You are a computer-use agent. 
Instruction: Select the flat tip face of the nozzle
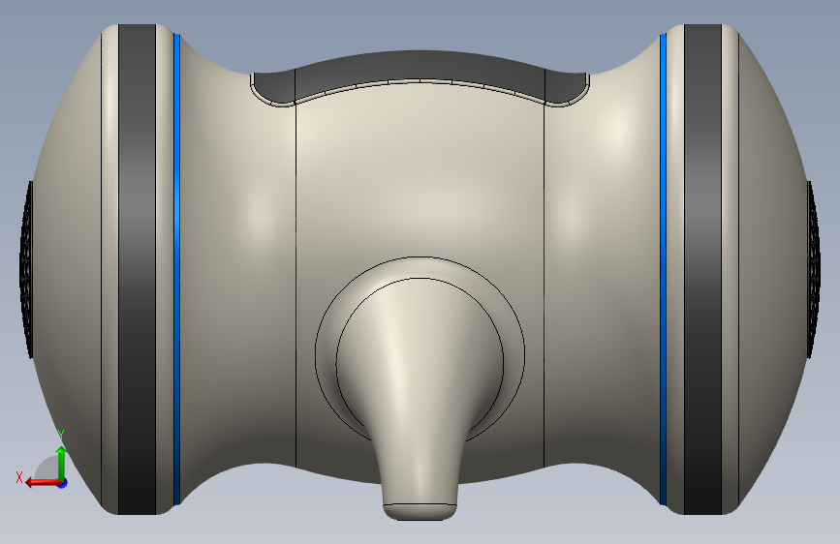(420, 511)
